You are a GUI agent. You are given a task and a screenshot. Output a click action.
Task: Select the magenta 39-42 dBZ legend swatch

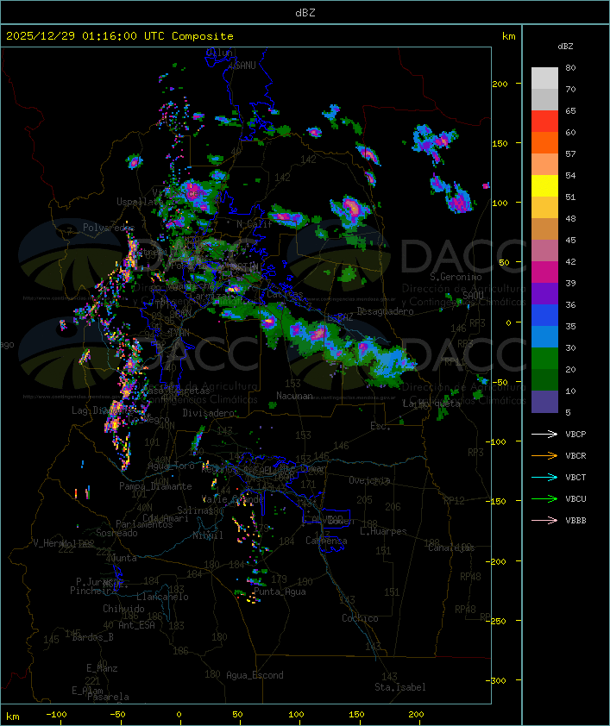pos(544,272)
